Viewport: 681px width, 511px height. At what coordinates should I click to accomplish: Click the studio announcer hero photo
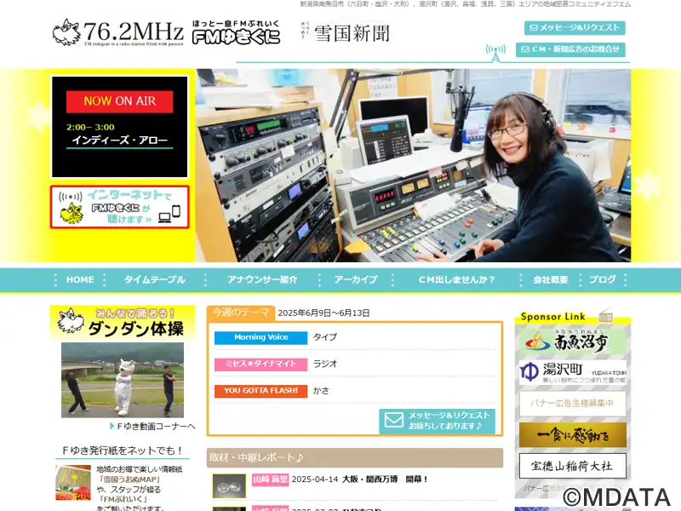(413, 165)
